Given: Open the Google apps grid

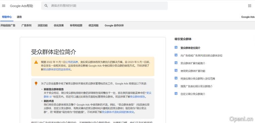Looking at the screenshot, I should pos(250,6).
